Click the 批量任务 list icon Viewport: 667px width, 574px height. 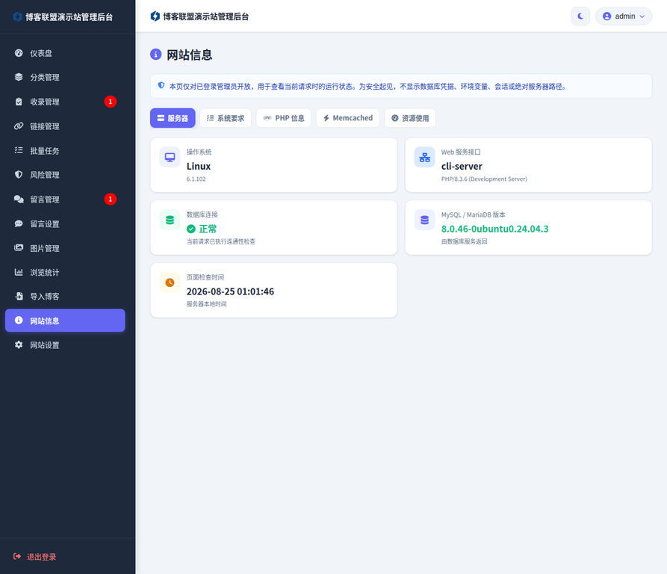[x=18, y=150]
